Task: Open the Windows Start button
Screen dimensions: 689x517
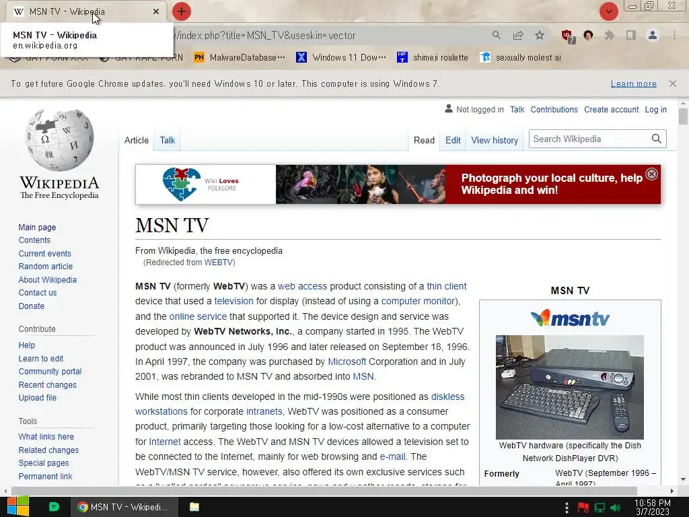Action: pos(17,506)
